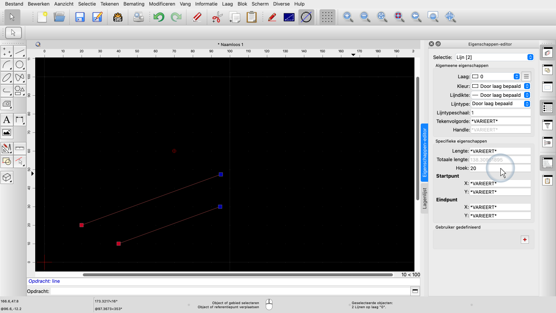Open the Selectie dropdown showing Lijn [2]
Screen dimensions: 556x313
point(494,57)
